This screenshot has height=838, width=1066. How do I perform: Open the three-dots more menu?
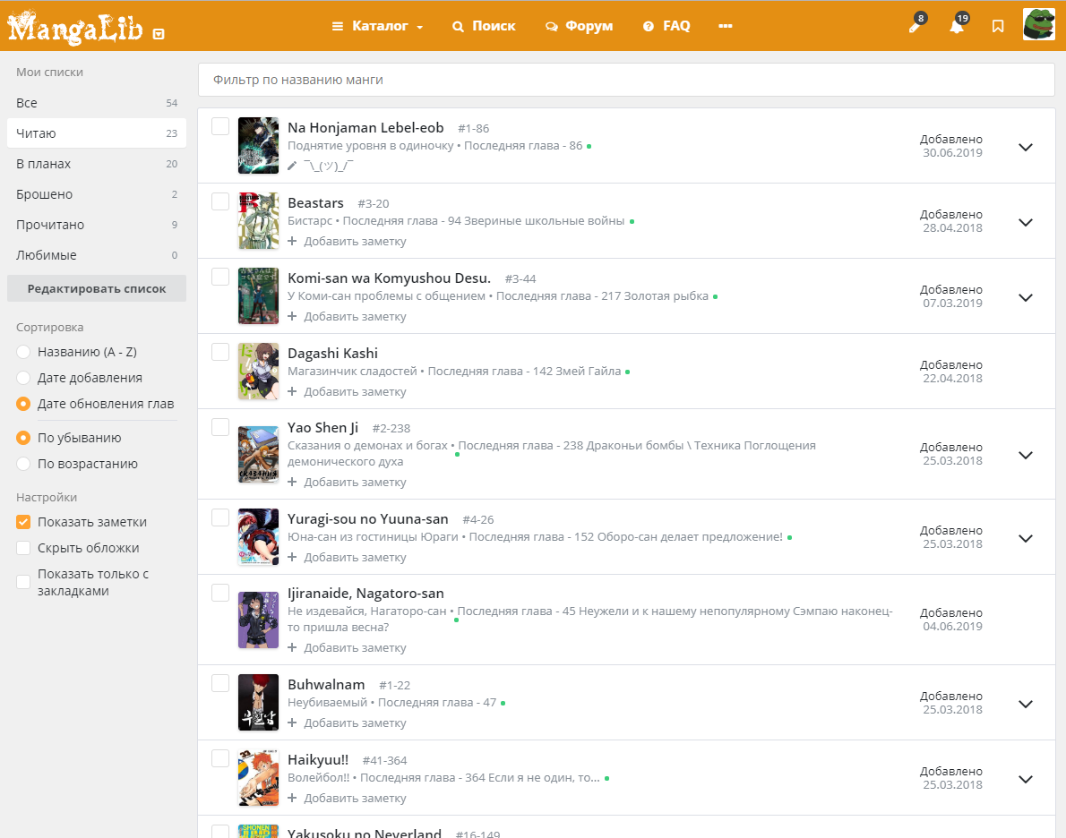pos(726,26)
